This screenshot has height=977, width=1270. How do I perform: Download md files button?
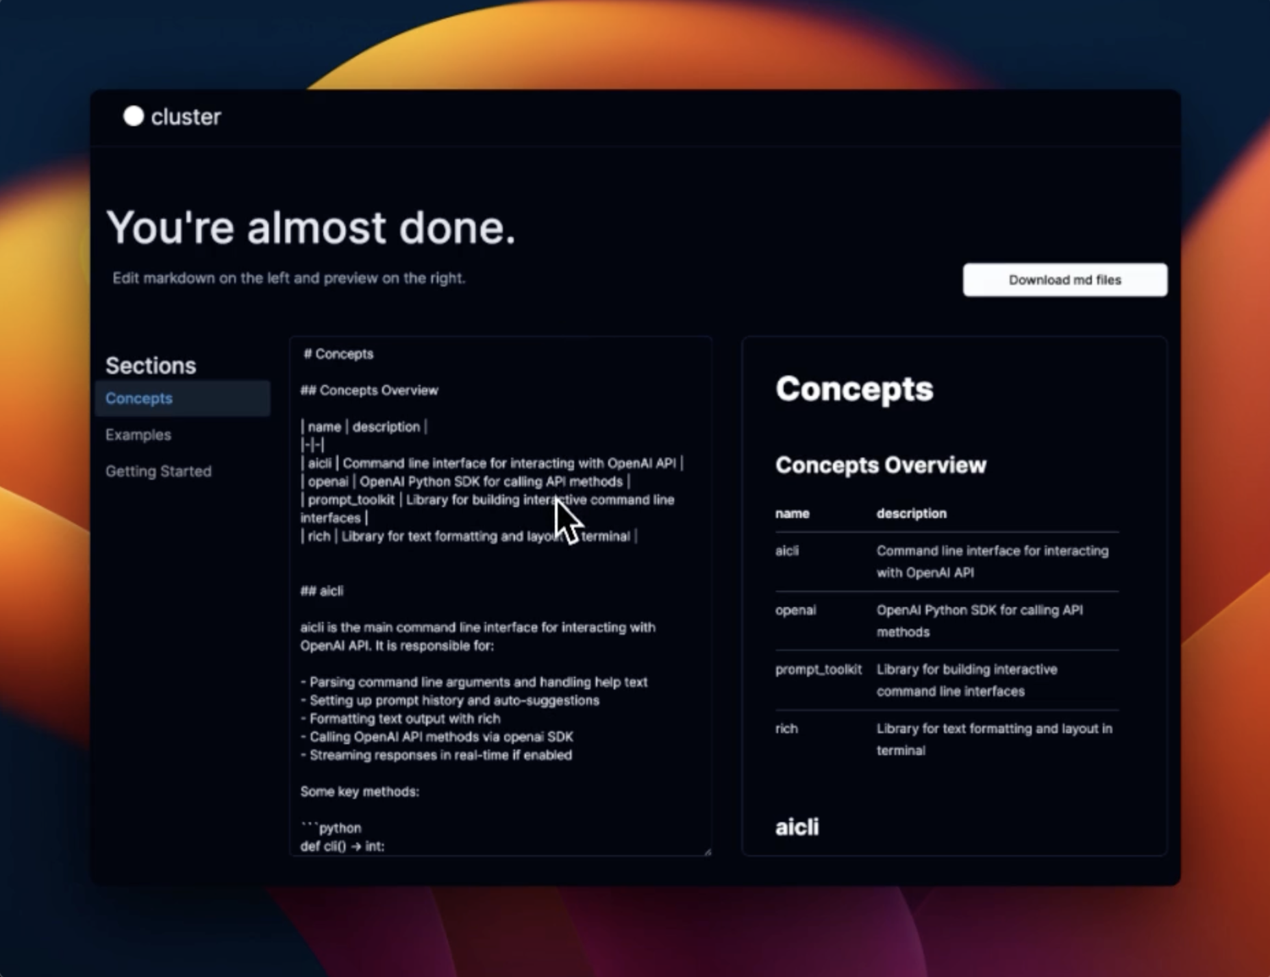1065,280
